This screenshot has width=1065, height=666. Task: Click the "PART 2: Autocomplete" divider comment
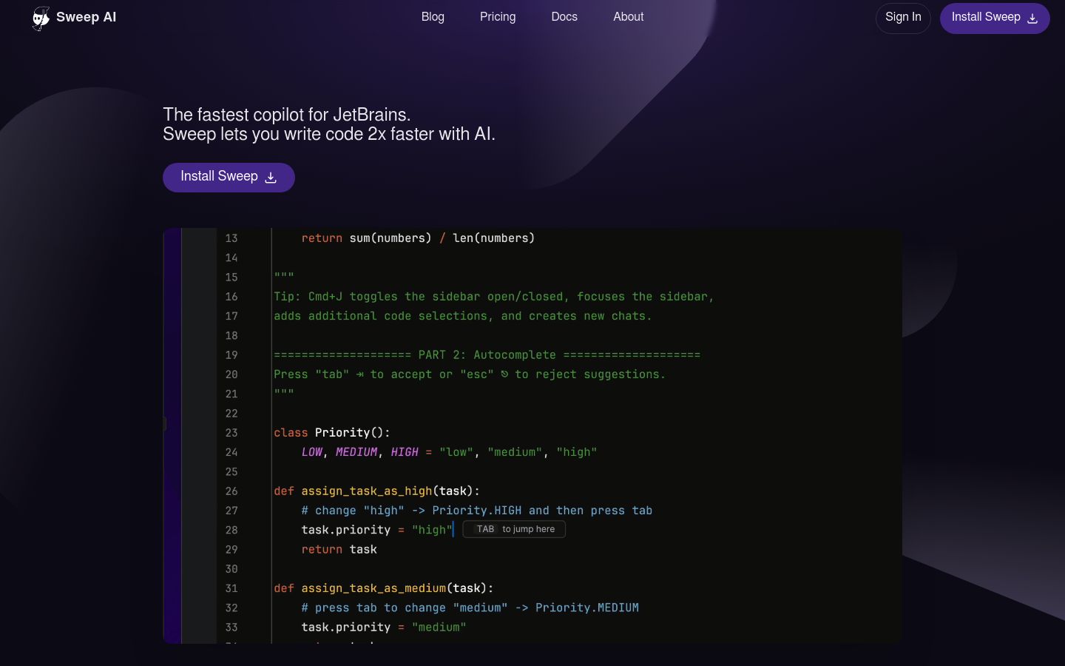tap(487, 355)
